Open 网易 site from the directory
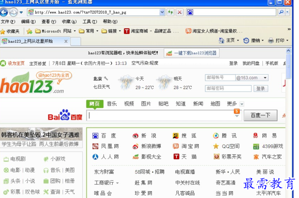 [265, 135]
